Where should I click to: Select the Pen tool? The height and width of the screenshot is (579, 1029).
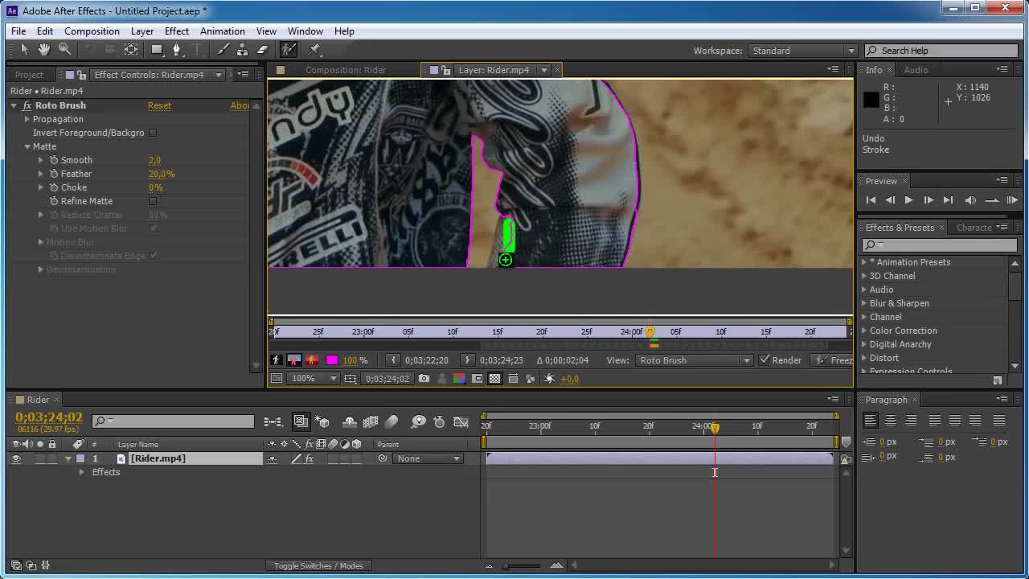click(x=177, y=50)
